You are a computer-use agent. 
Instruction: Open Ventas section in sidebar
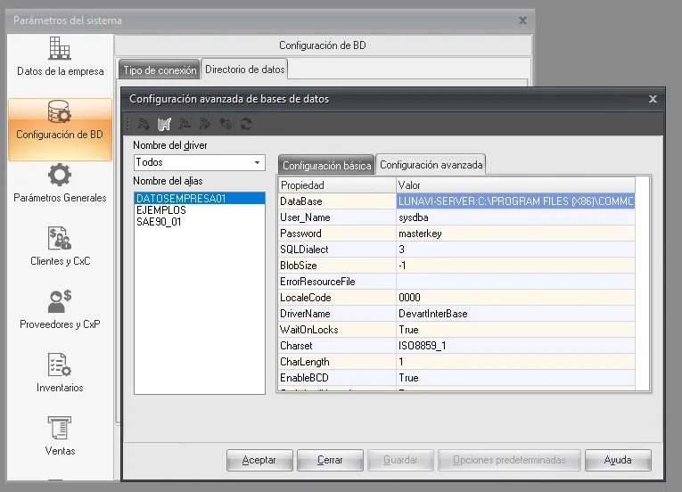click(60, 437)
